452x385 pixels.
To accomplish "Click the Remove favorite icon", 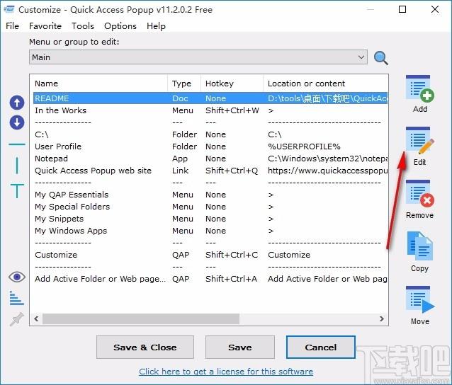I will [x=419, y=194].
